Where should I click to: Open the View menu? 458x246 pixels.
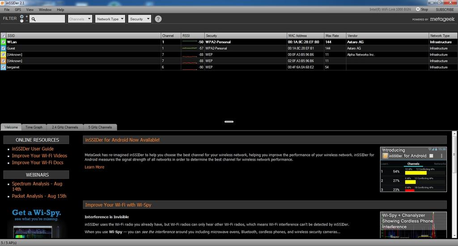coord(30,10)
